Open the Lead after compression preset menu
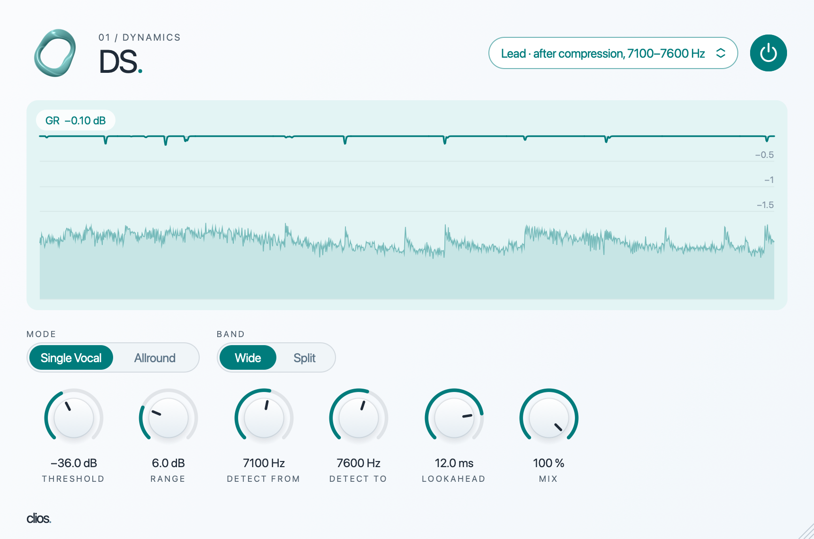This screenshot has width=814, height=539. [x=613, y=53]
